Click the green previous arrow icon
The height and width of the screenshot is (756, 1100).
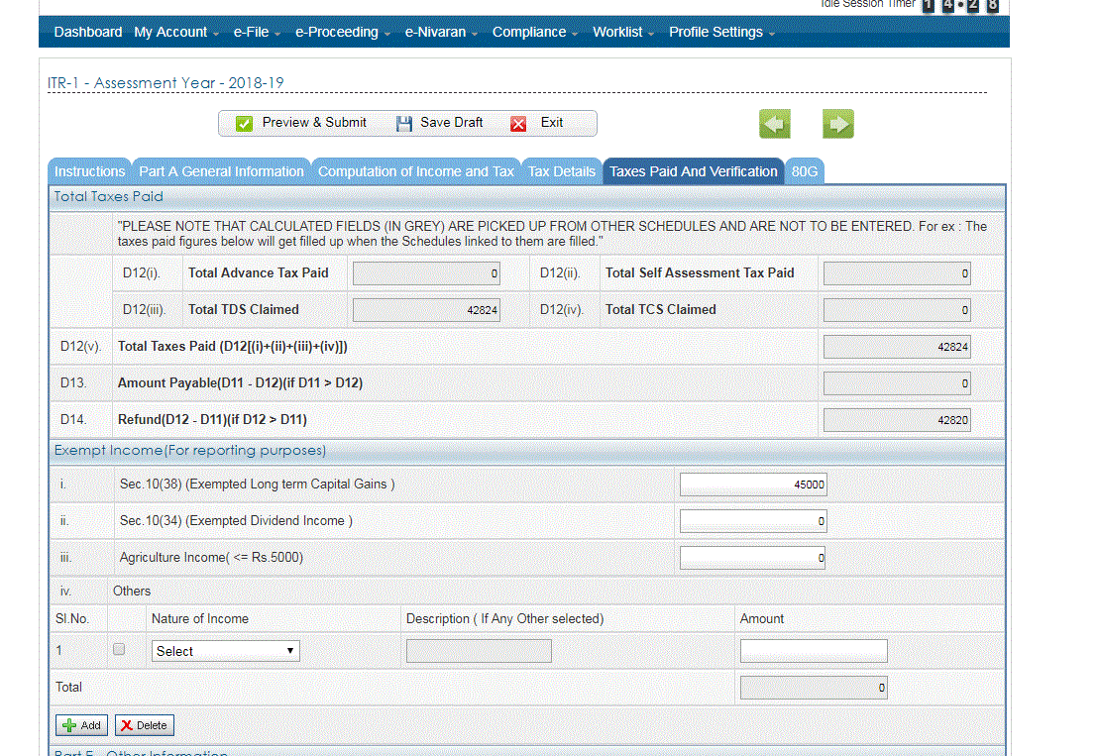point(774,124)
